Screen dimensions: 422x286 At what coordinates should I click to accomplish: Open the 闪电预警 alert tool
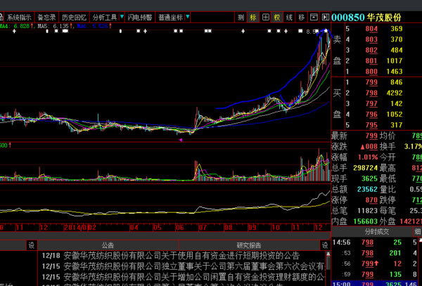pyautogui.click(x=140, y=17)
